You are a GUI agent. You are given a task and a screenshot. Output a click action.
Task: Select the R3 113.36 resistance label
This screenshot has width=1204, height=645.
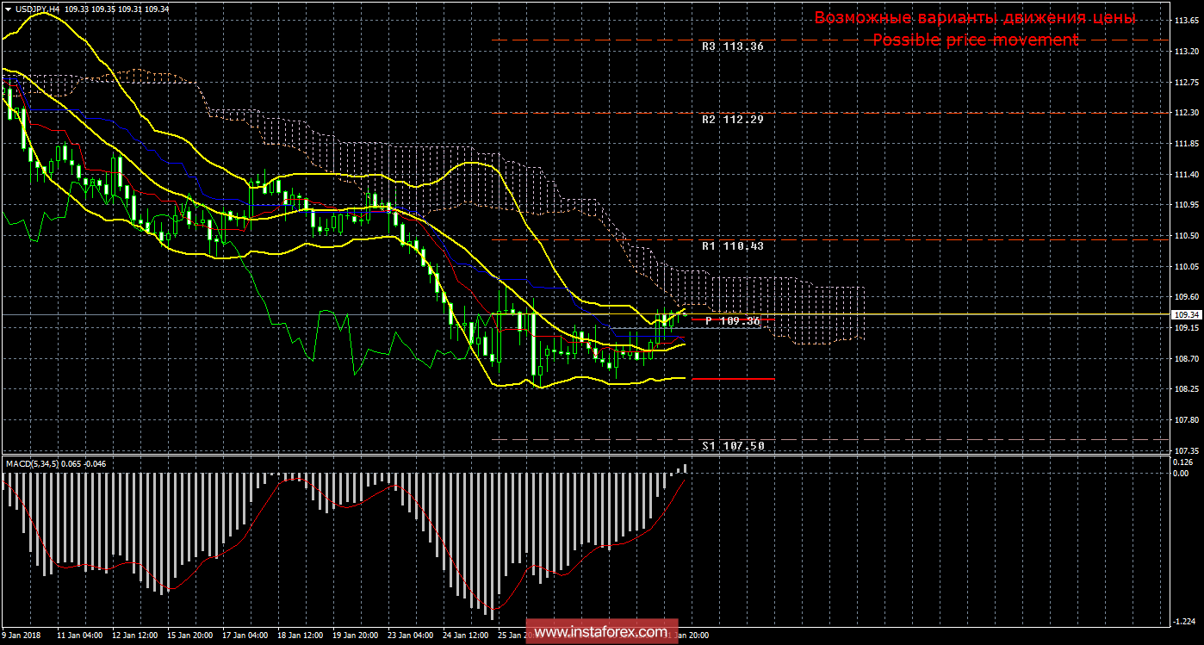coord(732,47)
